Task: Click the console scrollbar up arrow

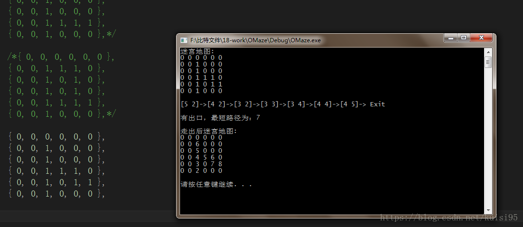Action: click(488, 52)
